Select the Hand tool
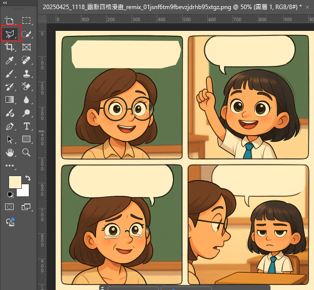Viewport: 314px width, 290px height. pos(10,152)
